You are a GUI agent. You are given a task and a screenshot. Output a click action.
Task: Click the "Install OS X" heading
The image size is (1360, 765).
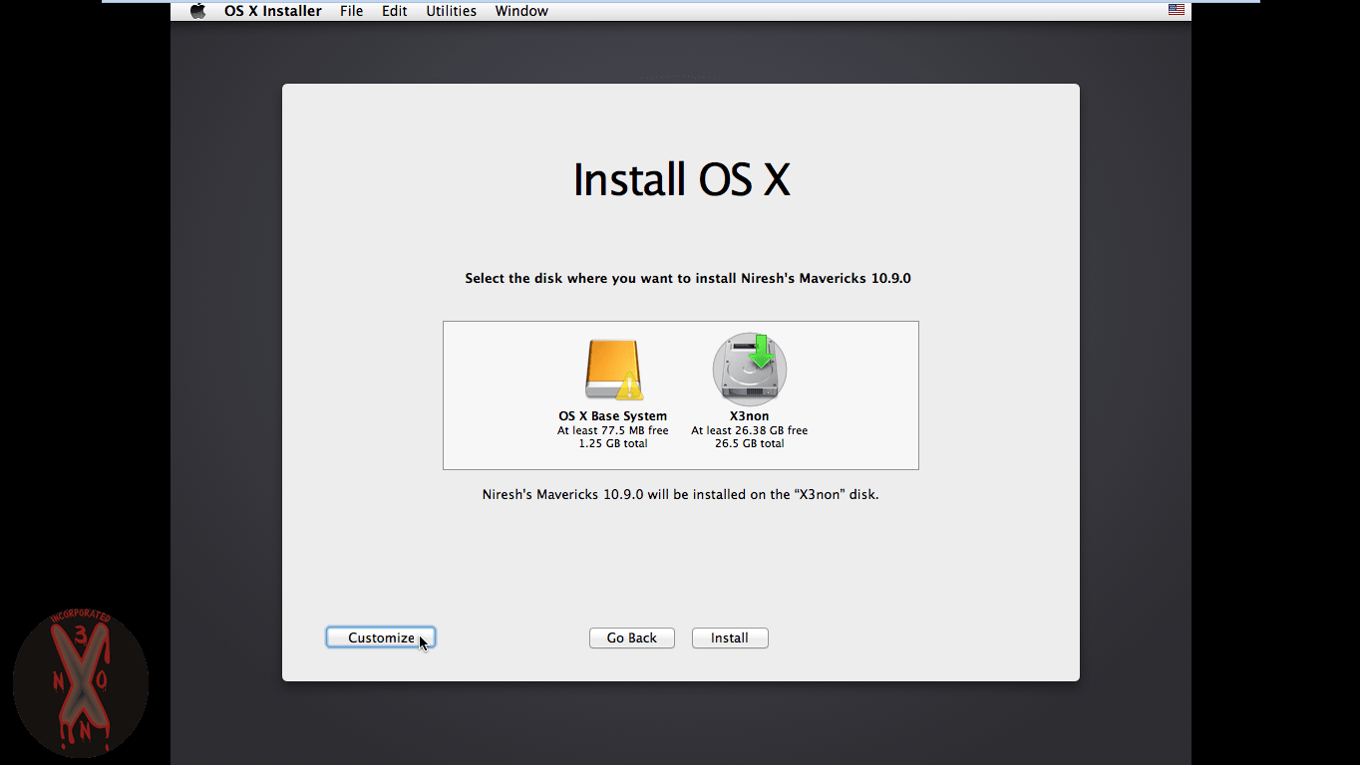681,180
